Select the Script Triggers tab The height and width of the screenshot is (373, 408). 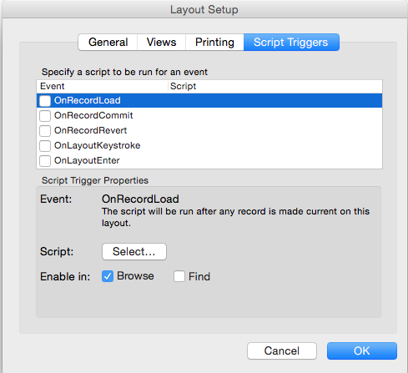[x=291, y=43]
